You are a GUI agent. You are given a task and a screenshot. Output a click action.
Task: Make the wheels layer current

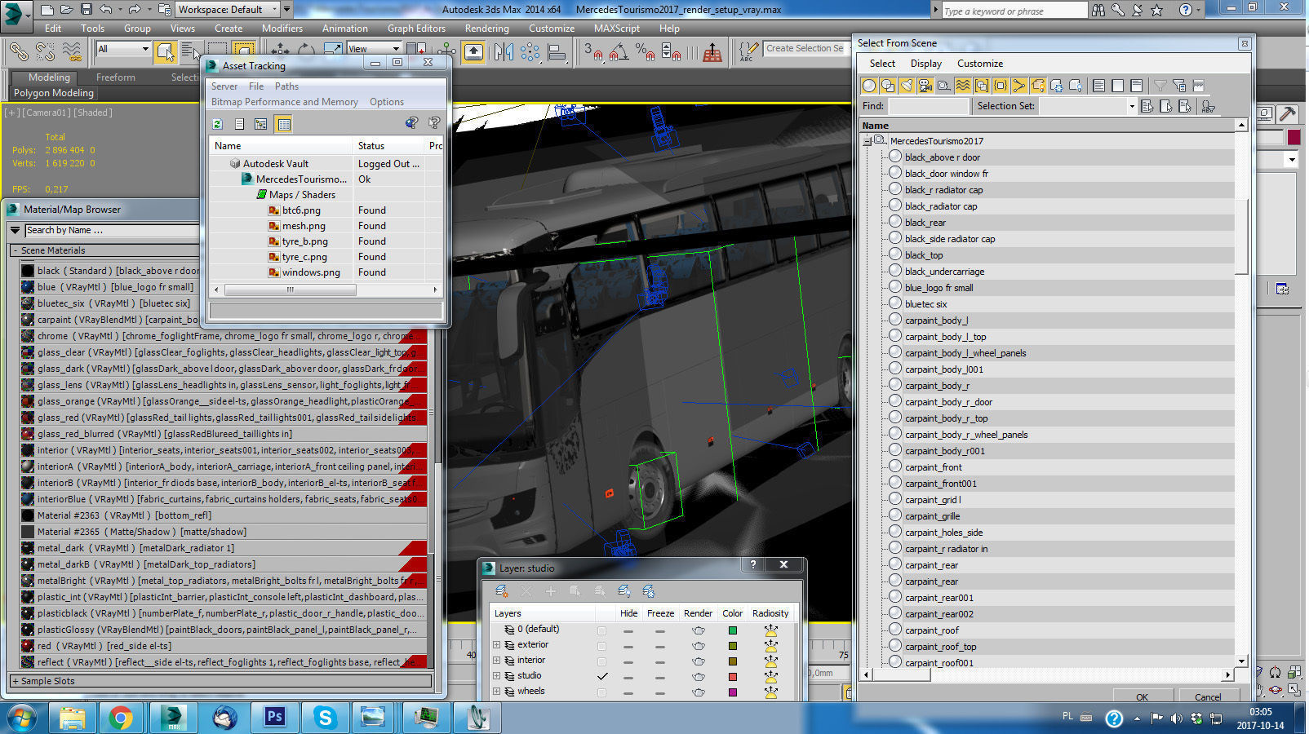pyautogui.click(x=601, y=692)
